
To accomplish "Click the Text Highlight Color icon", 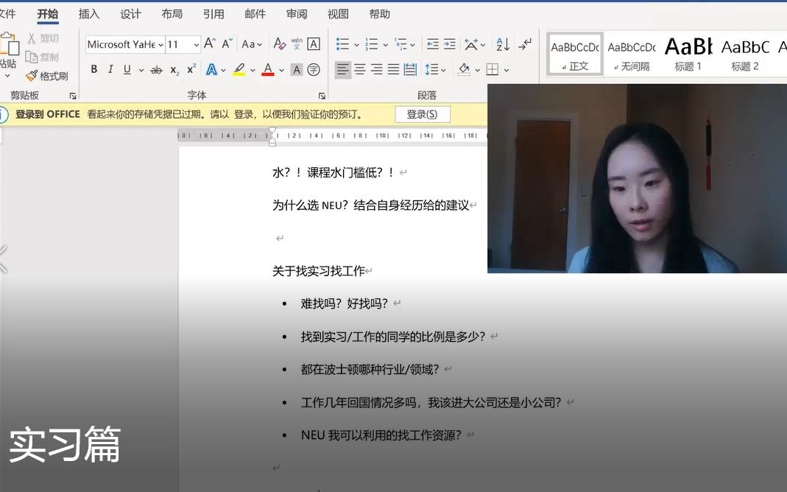I will (x=239, y=68).
